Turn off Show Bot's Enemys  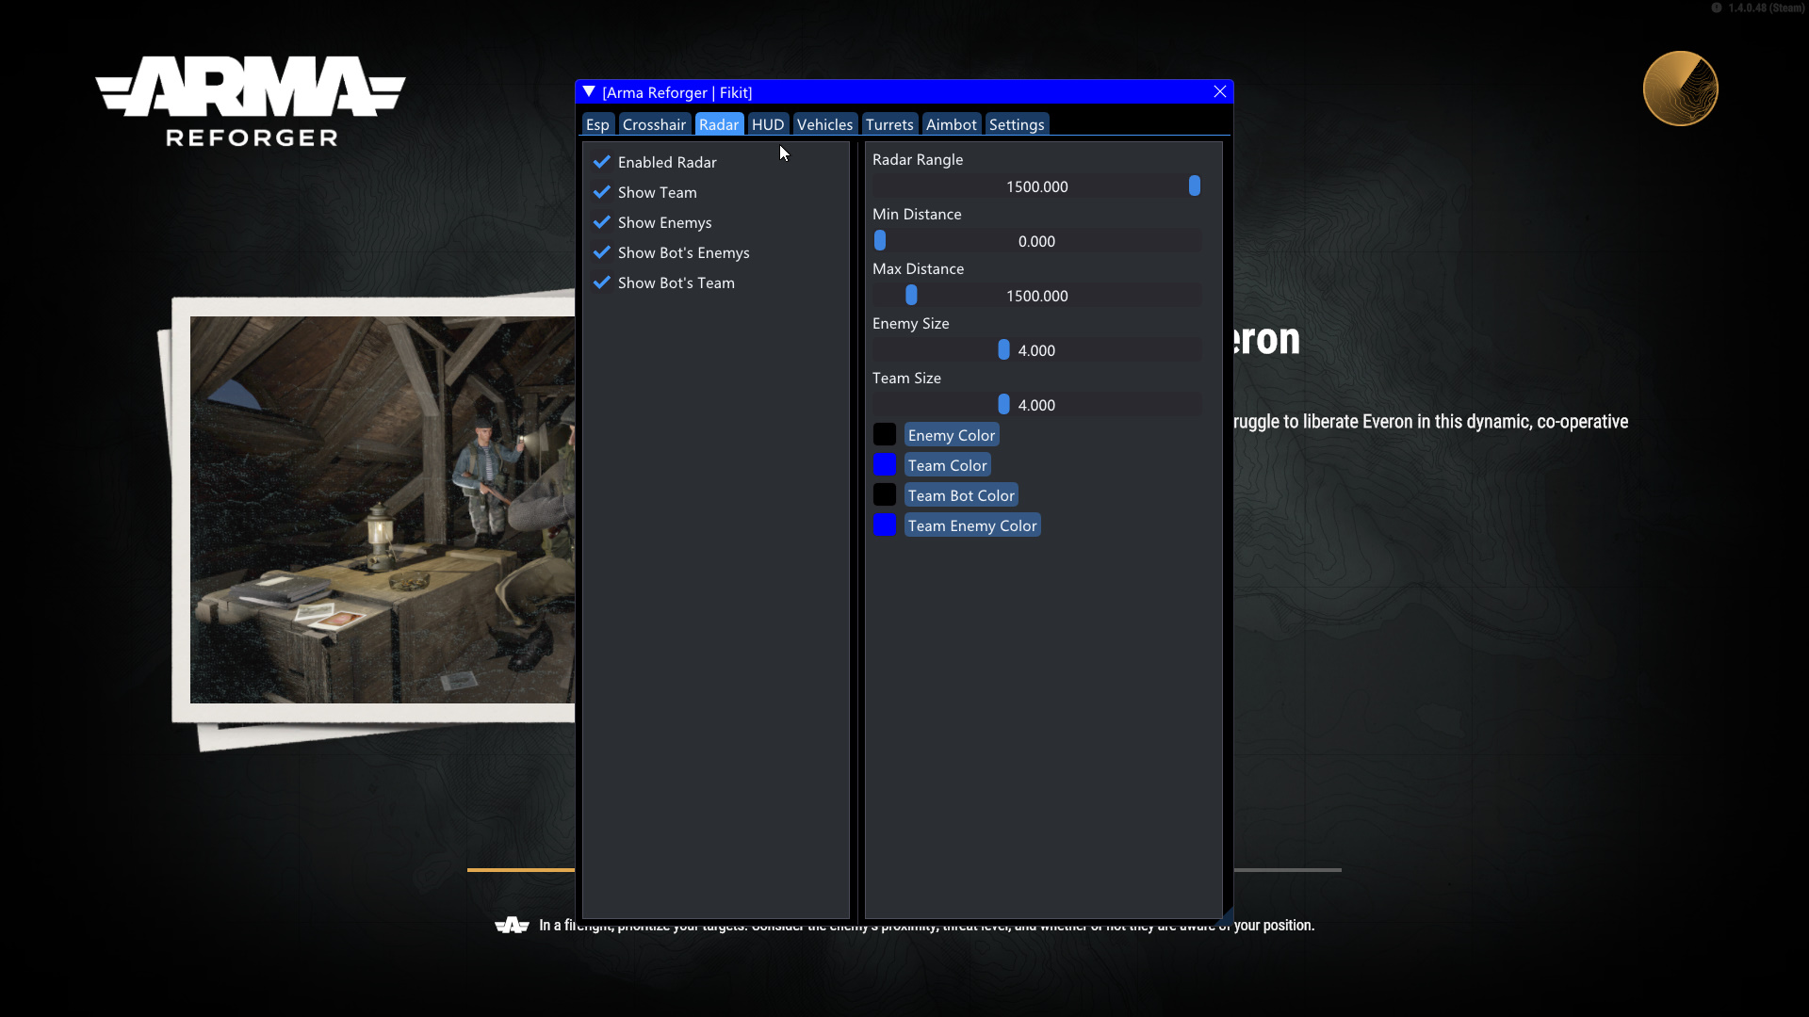[602, 252]
